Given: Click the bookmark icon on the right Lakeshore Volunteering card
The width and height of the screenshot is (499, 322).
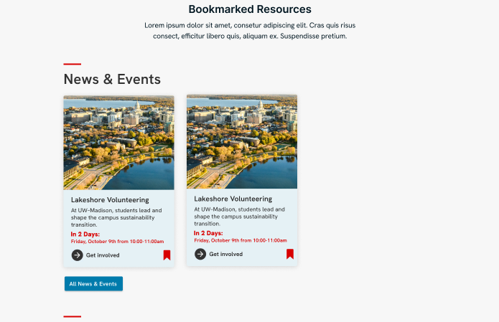Looking at the screenshot, I should (x=290, y=254).
